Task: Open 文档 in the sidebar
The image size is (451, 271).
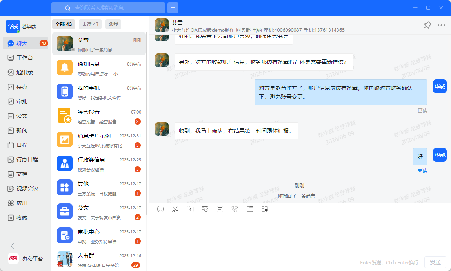Action: point(25,174)
